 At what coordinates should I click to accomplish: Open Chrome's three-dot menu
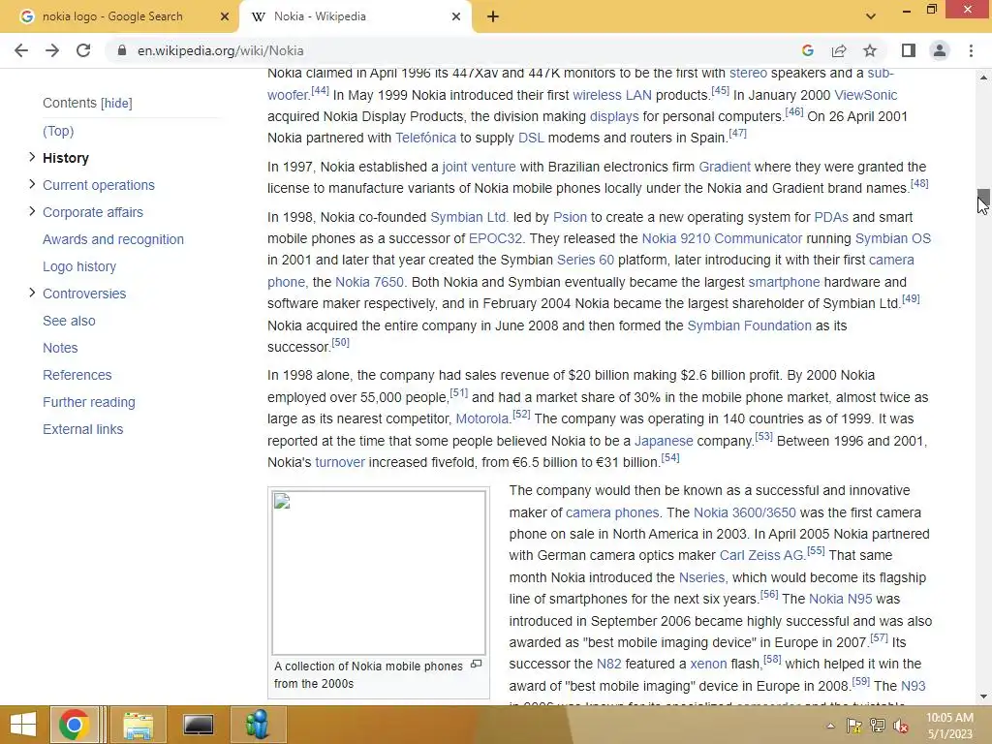click(971, 50)
